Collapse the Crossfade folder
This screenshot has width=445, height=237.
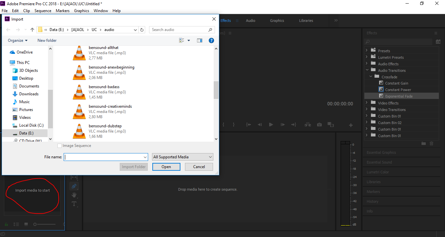371,77
